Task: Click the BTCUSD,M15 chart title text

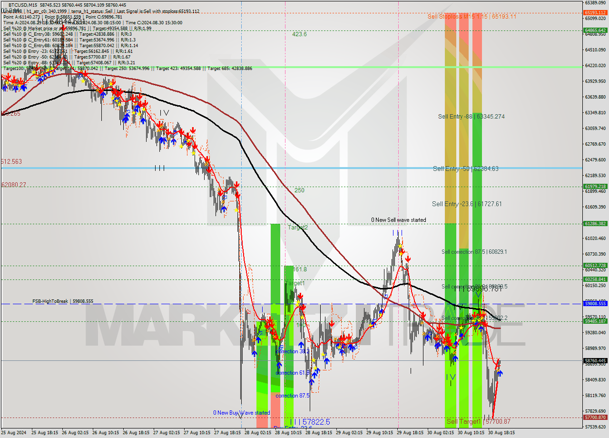Action: [22, 5]
